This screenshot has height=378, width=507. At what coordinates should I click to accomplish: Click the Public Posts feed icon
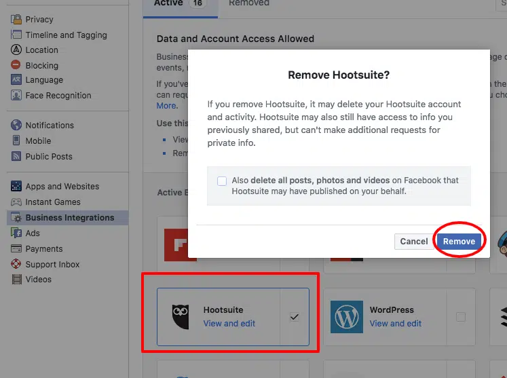coord(16,156)
